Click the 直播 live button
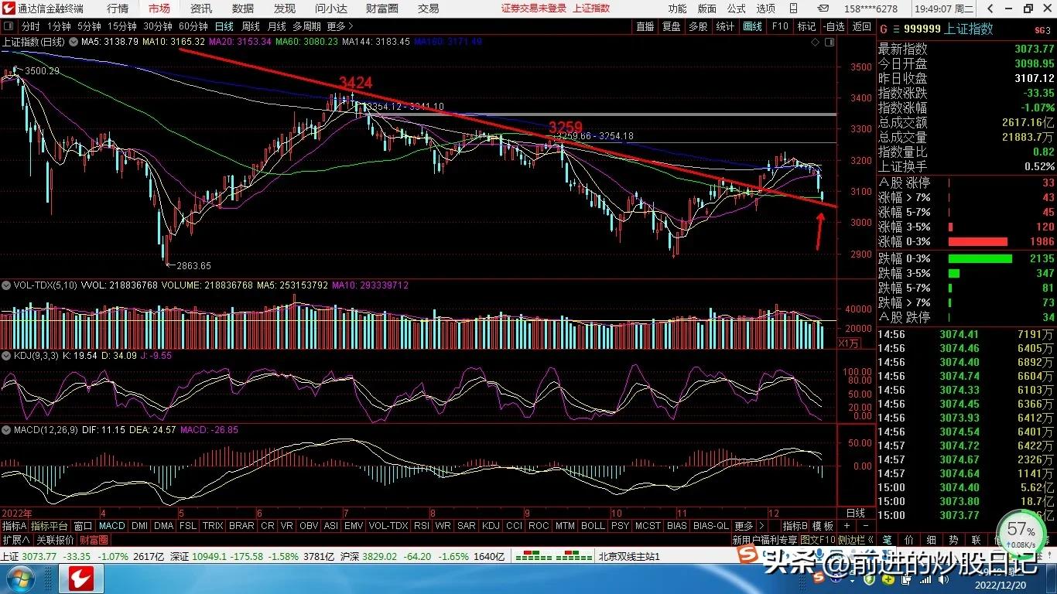This screenshot has width=1057, height=594. 645,26
